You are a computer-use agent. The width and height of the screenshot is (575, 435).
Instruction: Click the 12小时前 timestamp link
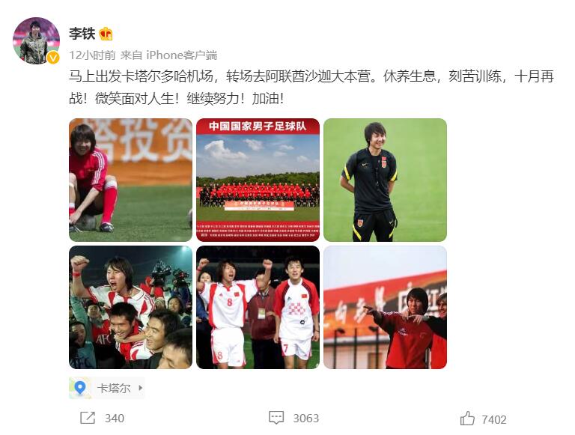click(x=92, y=55)
